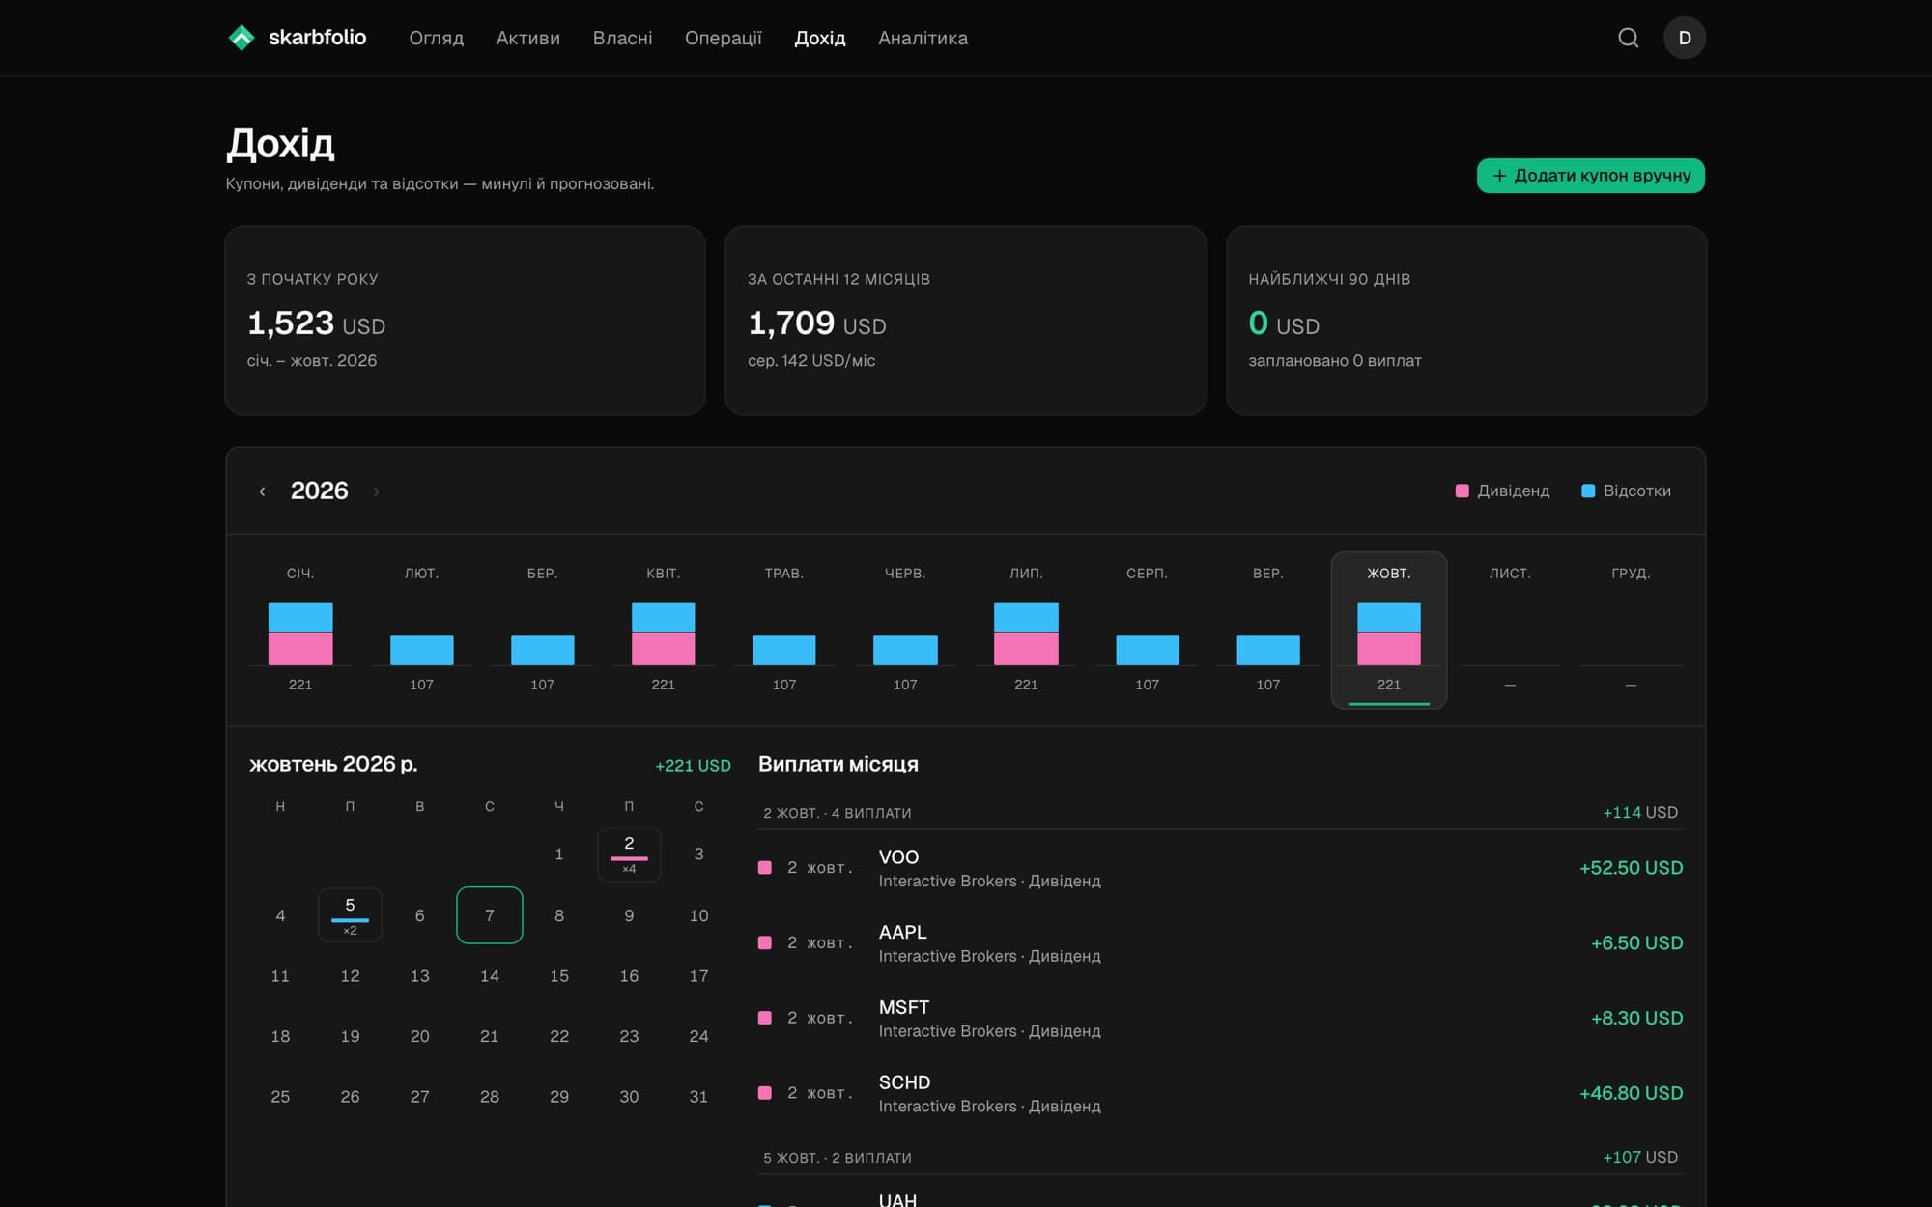Click the +221 USD month total
This screenshot has width=1932, height=1207.
[x=693, y=766]
